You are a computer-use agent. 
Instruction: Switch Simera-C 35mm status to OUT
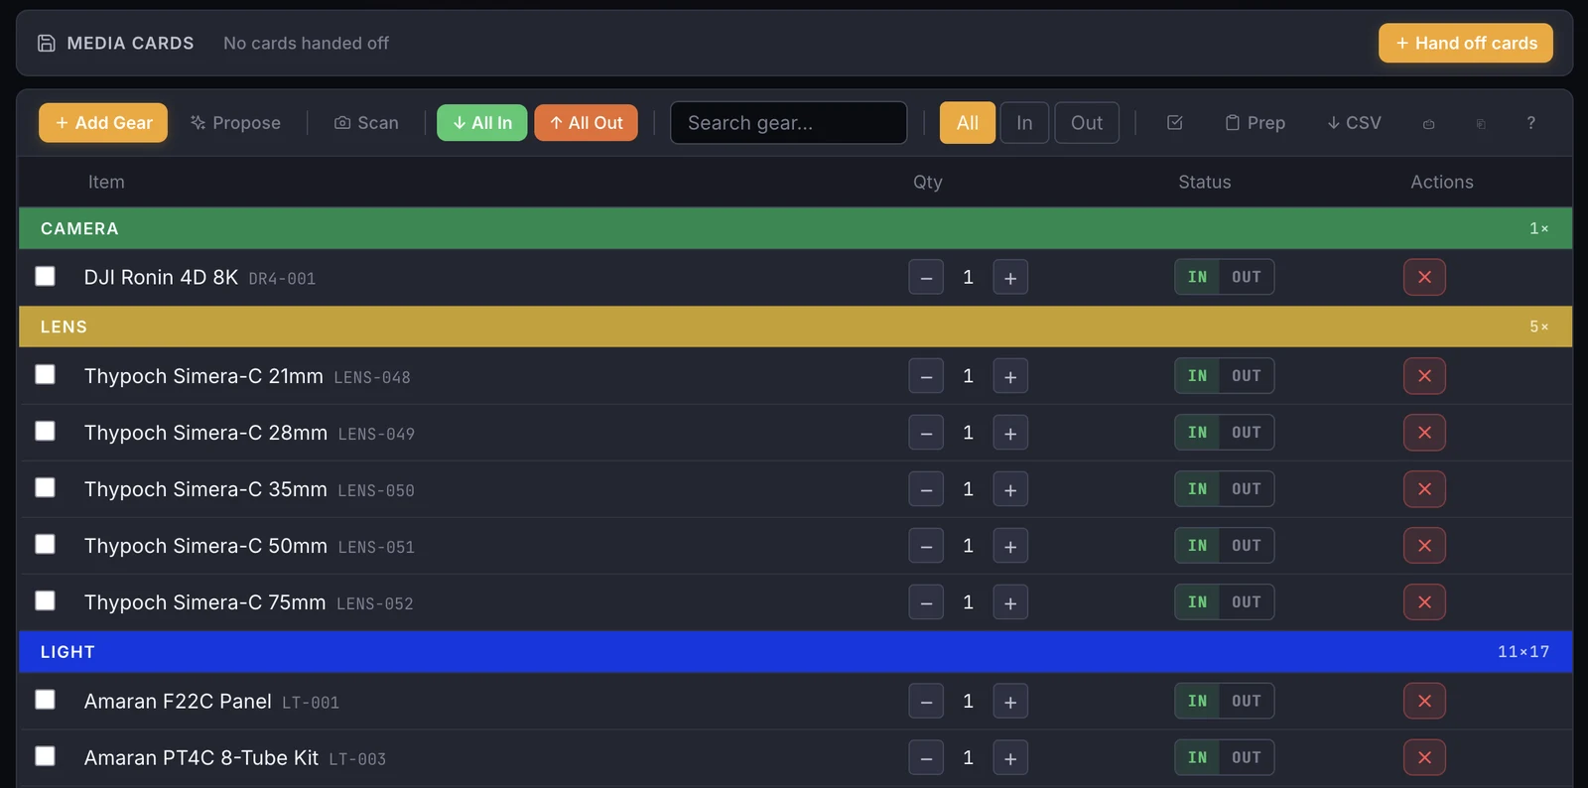pyautogui.click(x=1247, y=489)
